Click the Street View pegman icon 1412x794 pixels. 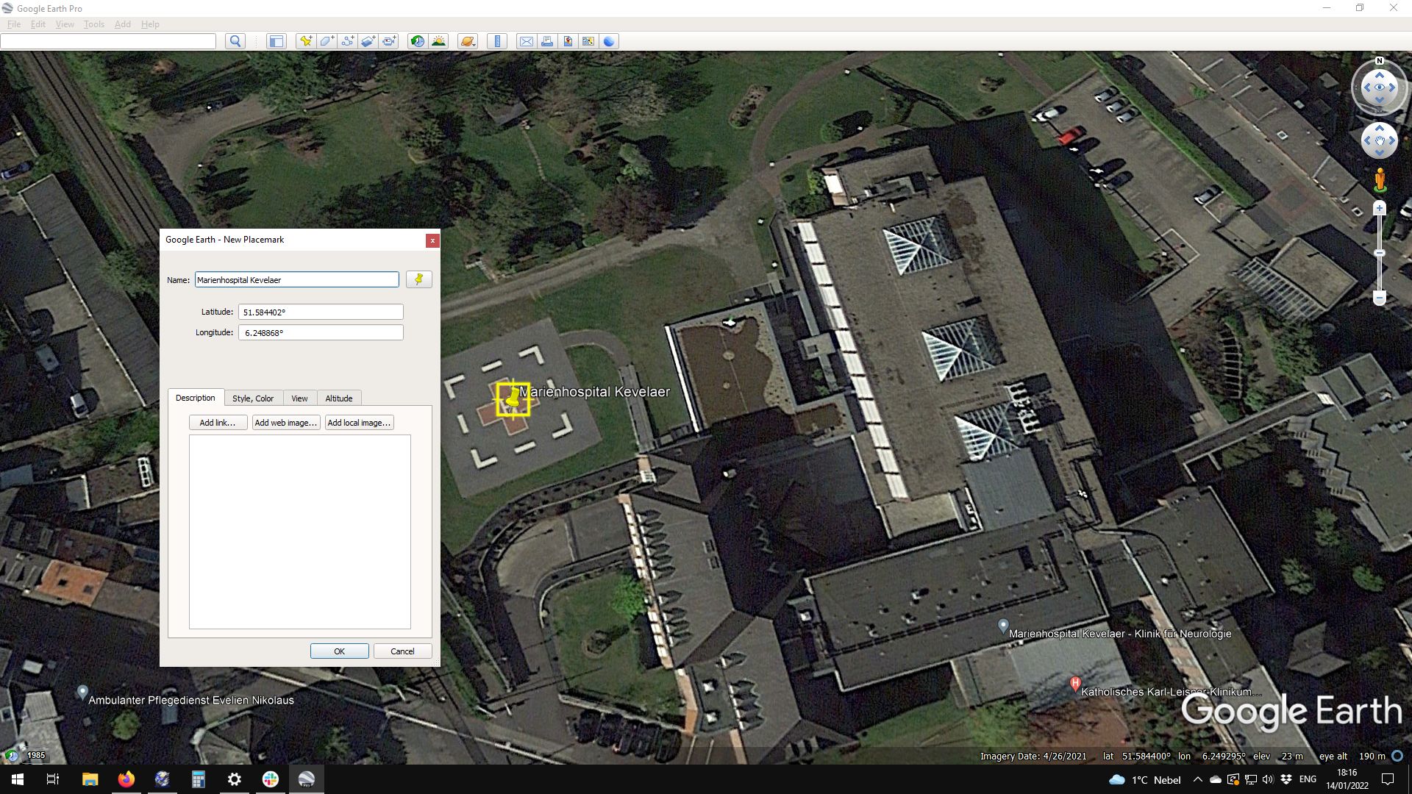[1380, 180]
